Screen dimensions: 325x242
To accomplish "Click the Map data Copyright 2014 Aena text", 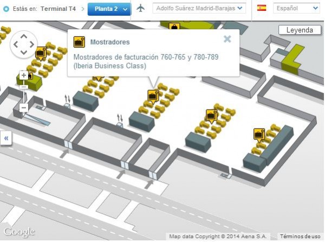I will (x=218, y=236).
